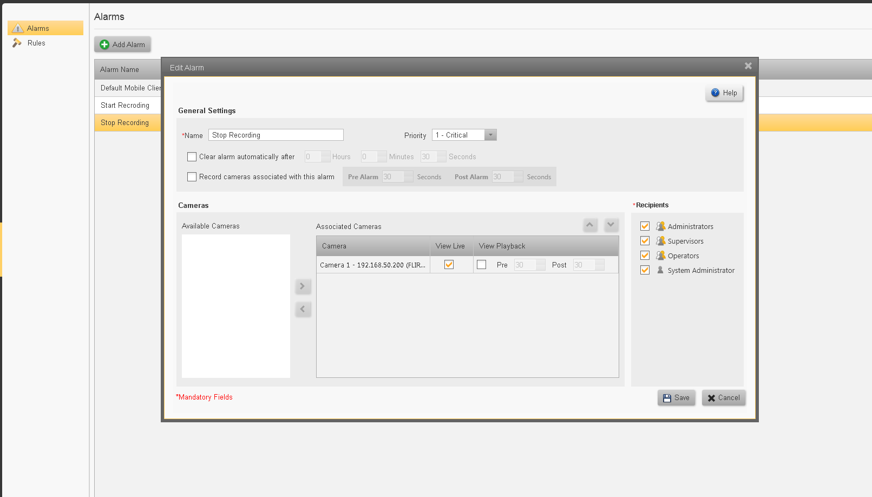
Task: Click the Rules hammer icon in sidebar
Action: coord(17,43)
